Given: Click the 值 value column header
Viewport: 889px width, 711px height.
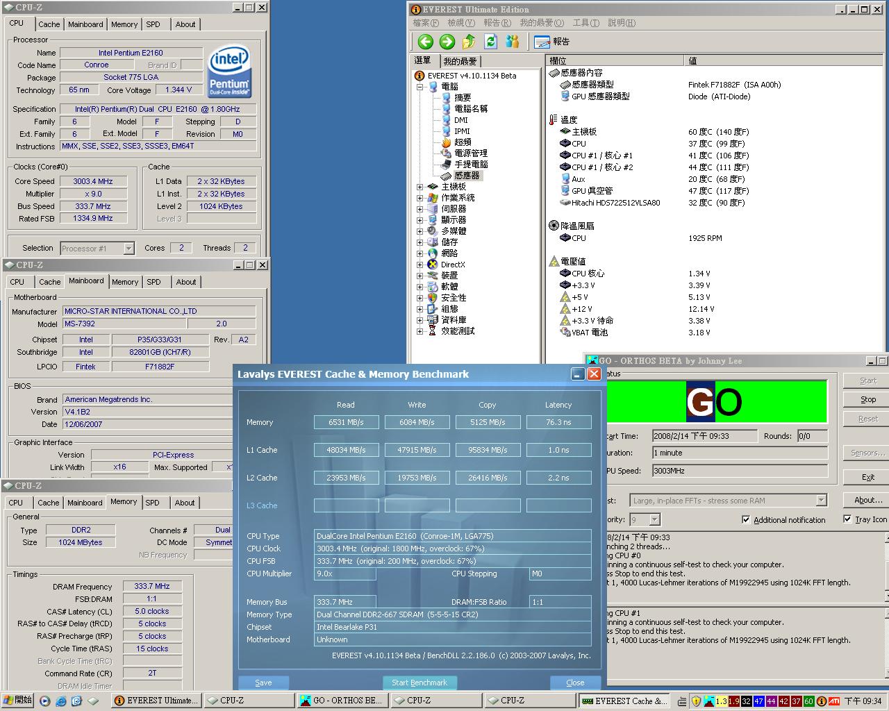Looking at the screenshot, I should click(786, 61).
